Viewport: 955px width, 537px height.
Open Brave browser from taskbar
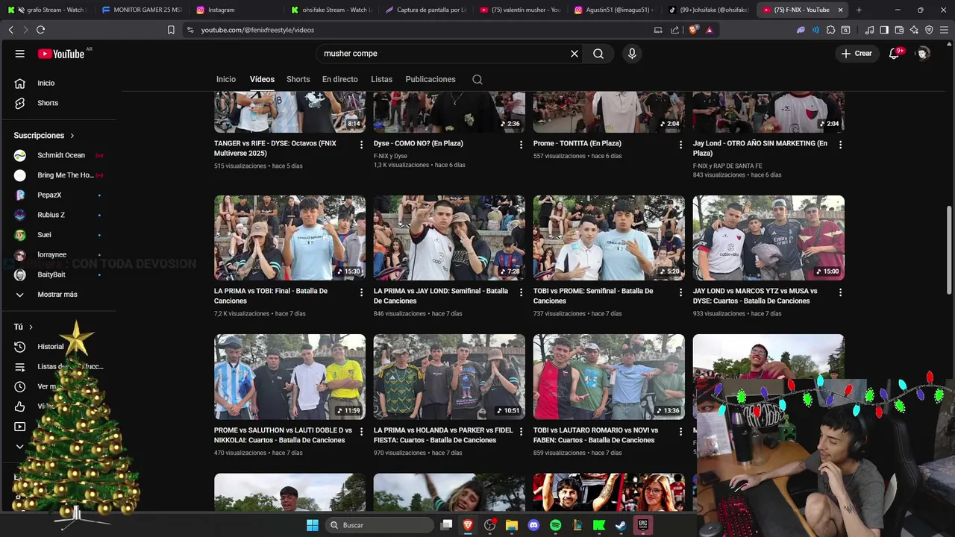468,525
